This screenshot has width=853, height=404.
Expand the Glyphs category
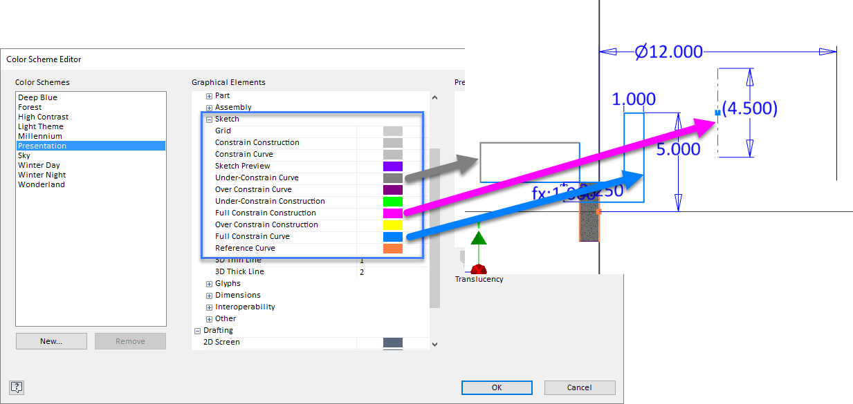point(209,283)
